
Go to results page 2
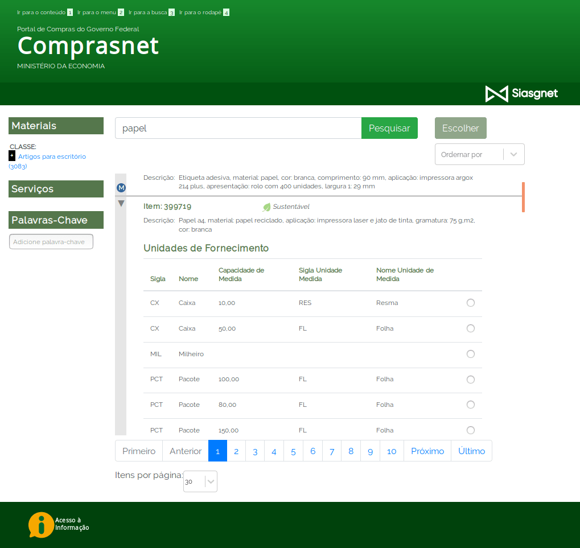(236, 451)
